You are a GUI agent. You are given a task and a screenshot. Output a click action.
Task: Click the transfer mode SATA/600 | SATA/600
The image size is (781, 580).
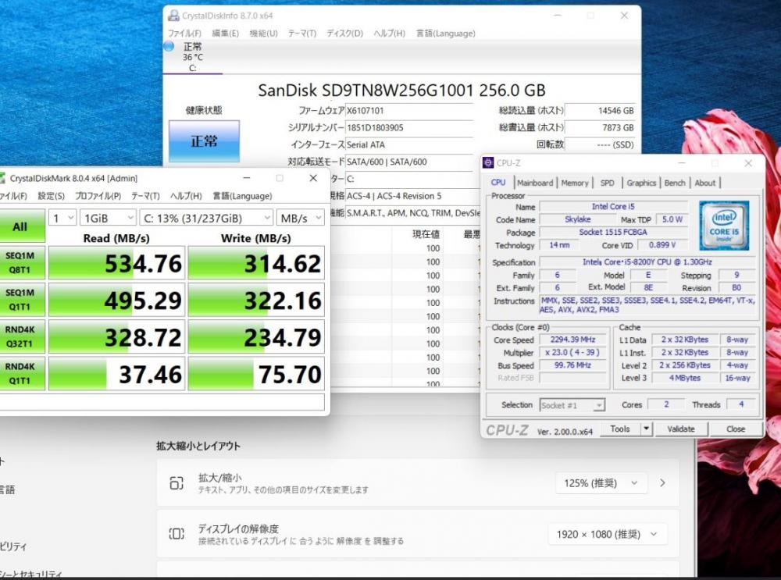[x=387, y=162]
